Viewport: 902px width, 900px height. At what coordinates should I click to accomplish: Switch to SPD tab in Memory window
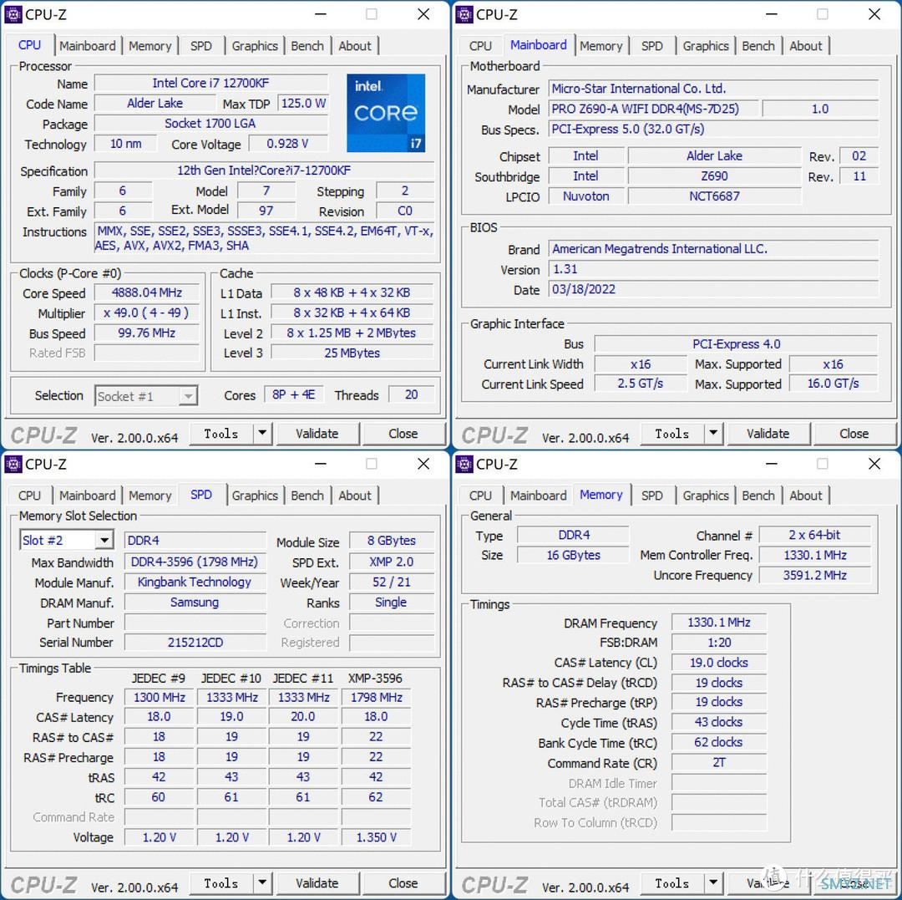coord(651,496)
